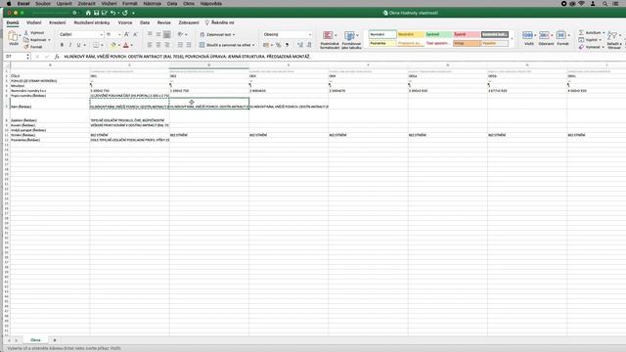Click the AutoSum sigma icon
The width and height of the screenshot is (626, 352).
(x=581, y=32)
